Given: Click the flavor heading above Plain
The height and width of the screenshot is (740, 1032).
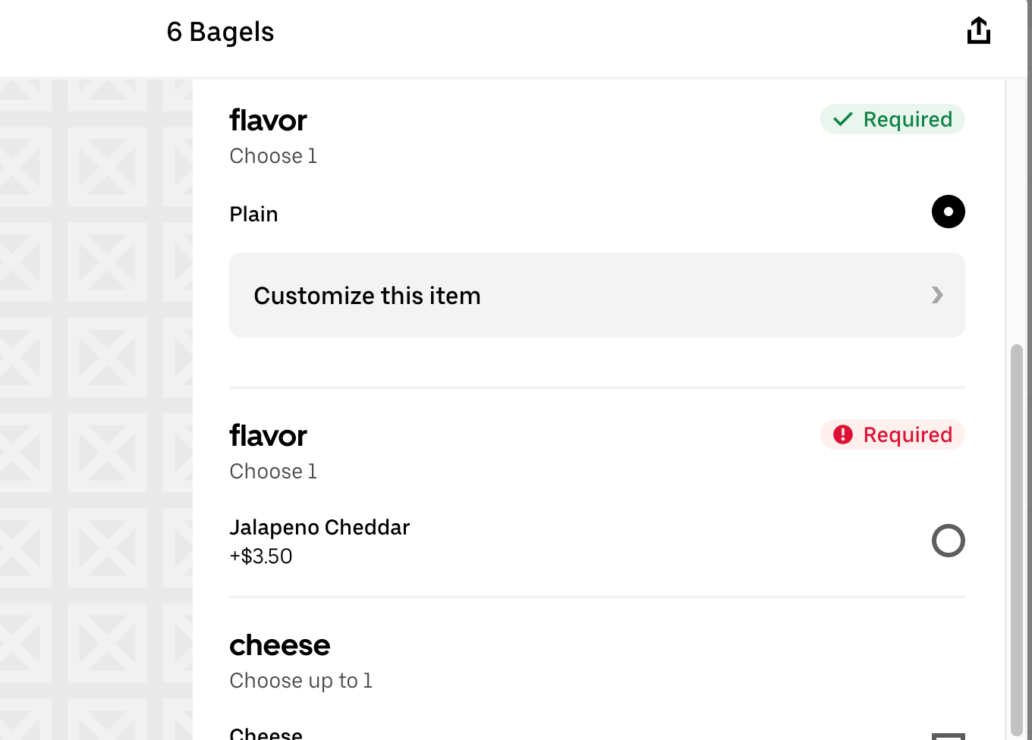Looking at the screenshot, I should click(268, 121).
